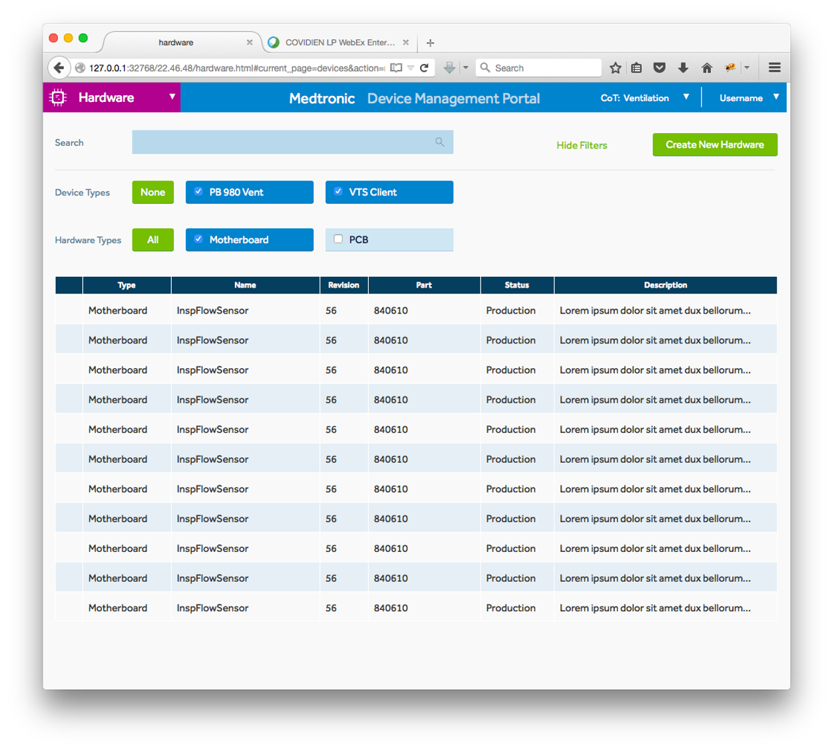The width and height of the screenshot is (832, 749).
Task: Click the Hardware chip icon
Action: (x=58, y=98)
